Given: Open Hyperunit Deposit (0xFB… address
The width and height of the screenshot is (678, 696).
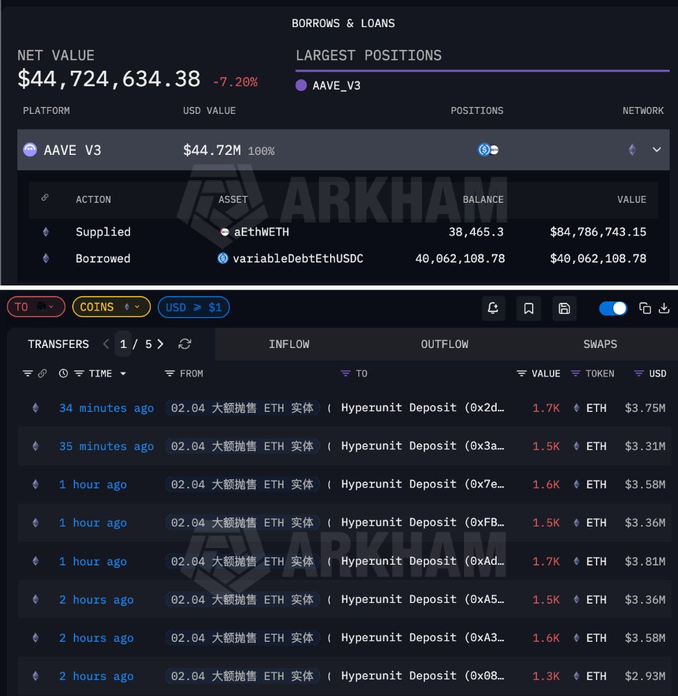Looking at the screenshot, I should 422,522.
